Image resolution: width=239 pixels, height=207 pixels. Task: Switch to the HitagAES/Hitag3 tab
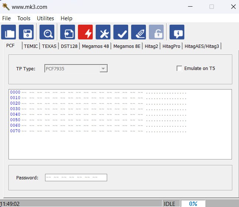tap(202, 46)
